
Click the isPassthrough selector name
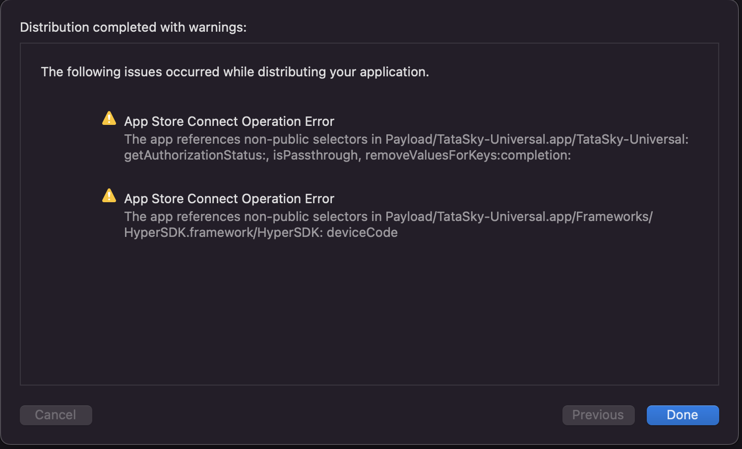[x=315, y=155]
